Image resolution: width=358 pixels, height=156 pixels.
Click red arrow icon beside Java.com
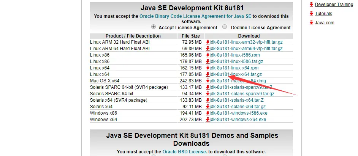click(x=311, y=22)
